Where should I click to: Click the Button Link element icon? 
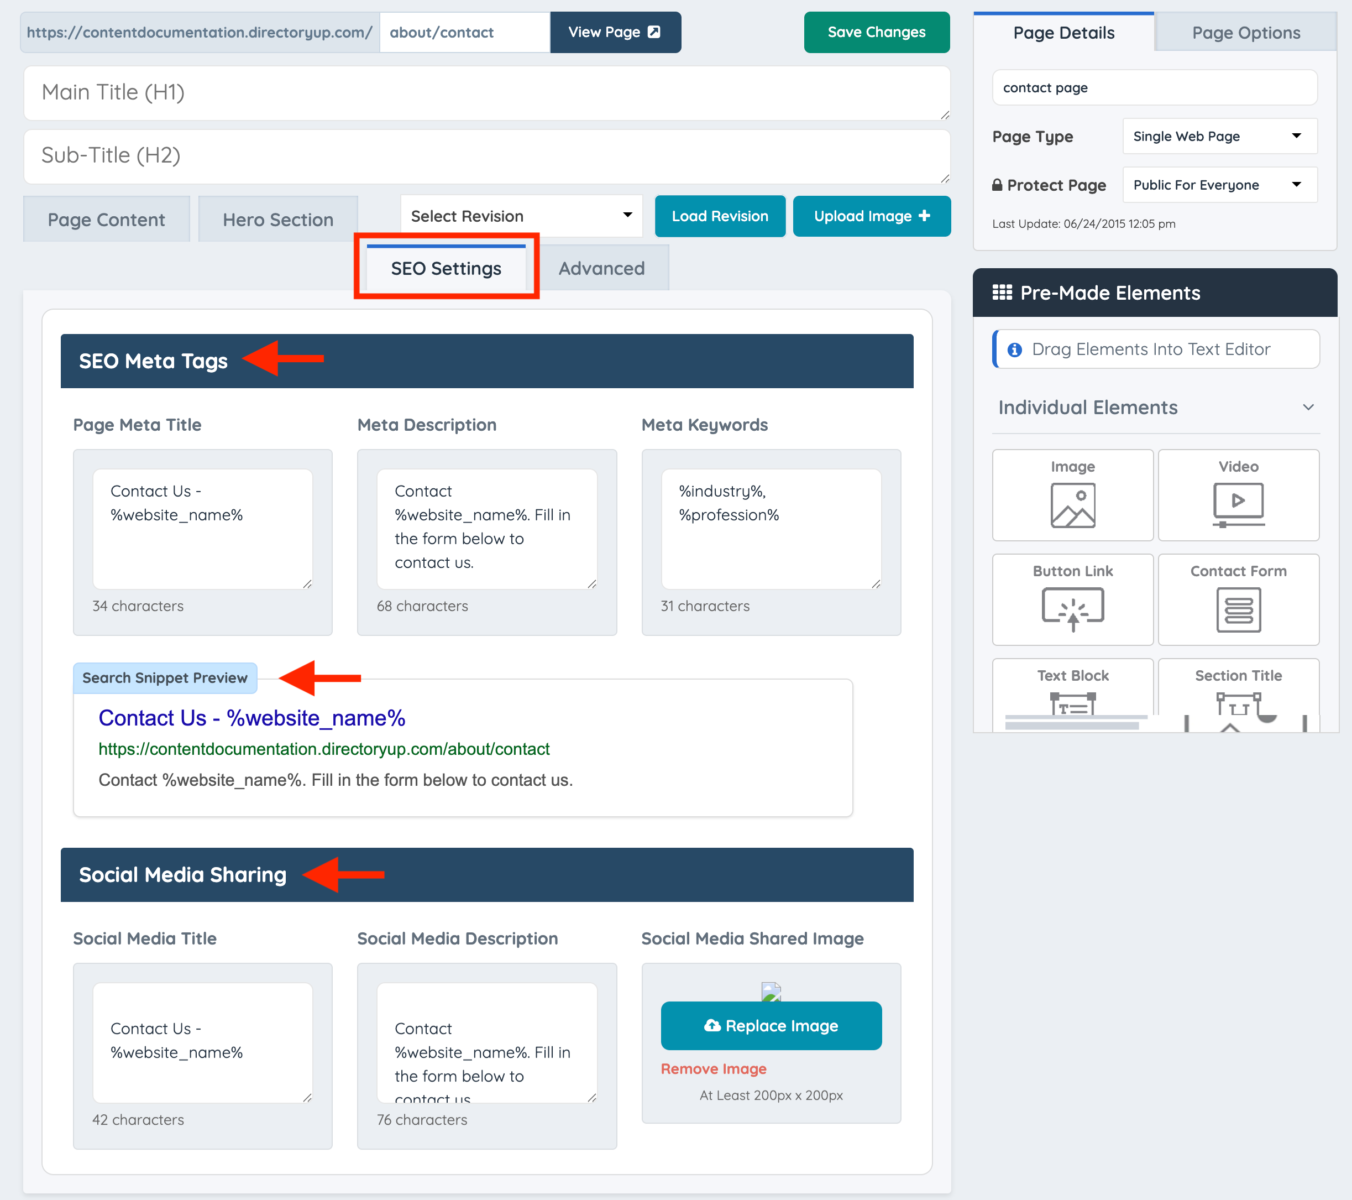(1072, 608)
